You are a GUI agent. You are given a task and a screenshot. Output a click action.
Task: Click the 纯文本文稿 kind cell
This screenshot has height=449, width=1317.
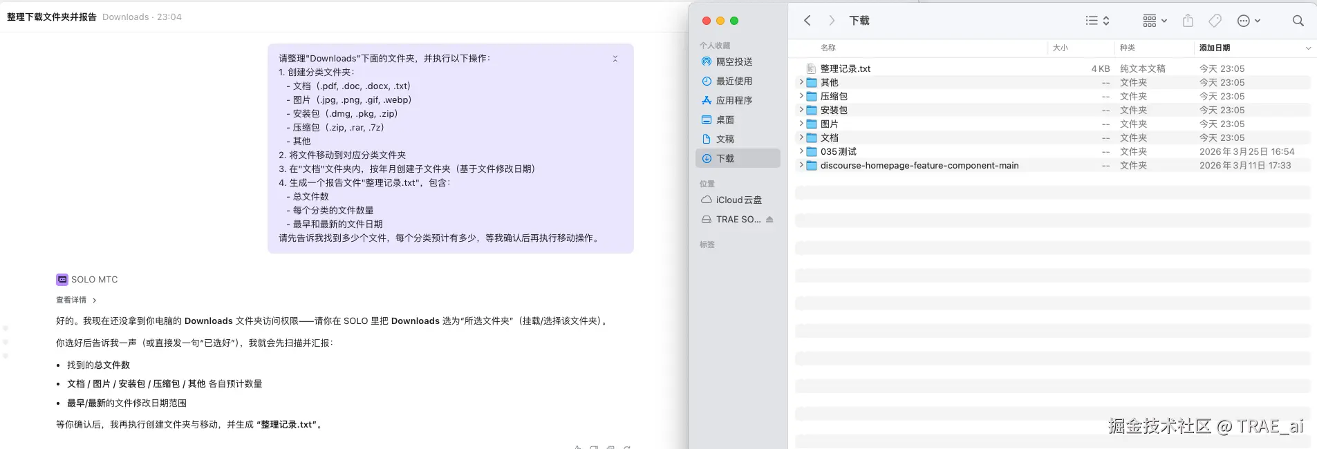coord(1142,68)
